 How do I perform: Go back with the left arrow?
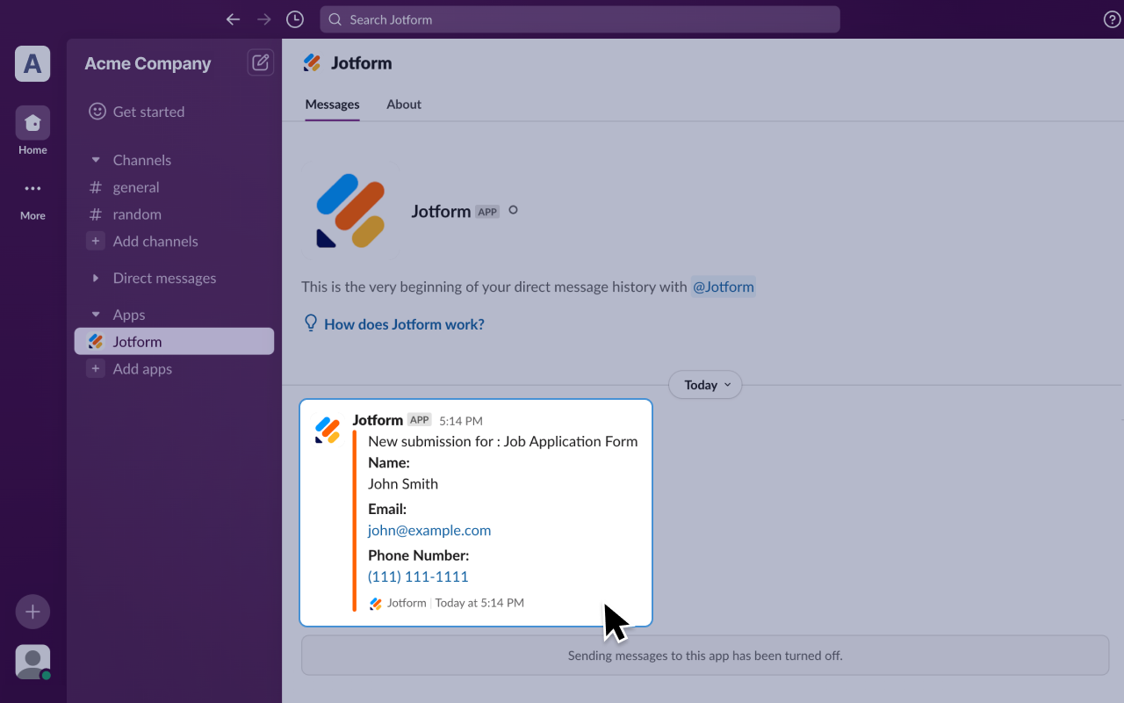coord(233,19)
